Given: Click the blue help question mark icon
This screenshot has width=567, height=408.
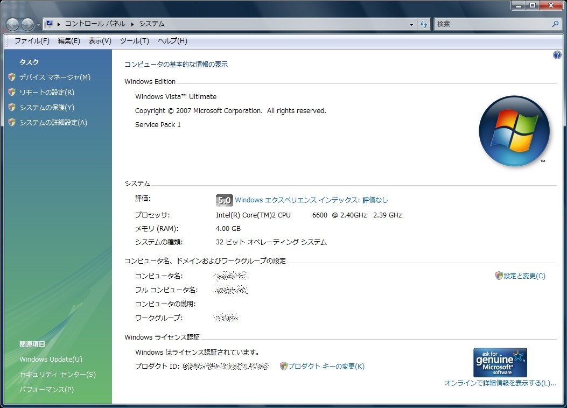Looking at the screenshot, I should tap(557, 55).
